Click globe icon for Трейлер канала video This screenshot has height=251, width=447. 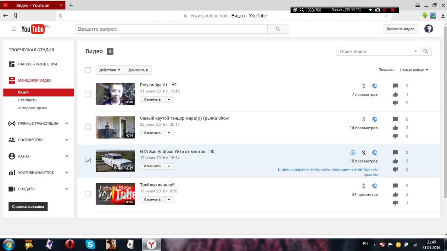pyautogui.click(x=374, y=186)
